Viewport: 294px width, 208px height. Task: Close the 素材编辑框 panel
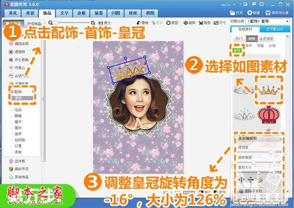280,139
